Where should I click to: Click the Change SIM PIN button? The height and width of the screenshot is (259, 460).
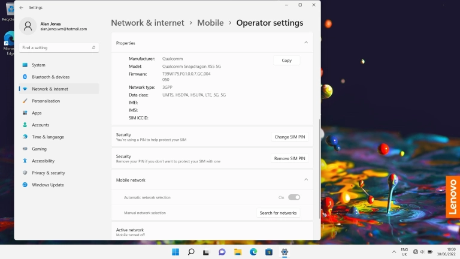pyautogui.click(x=290, y=137)
